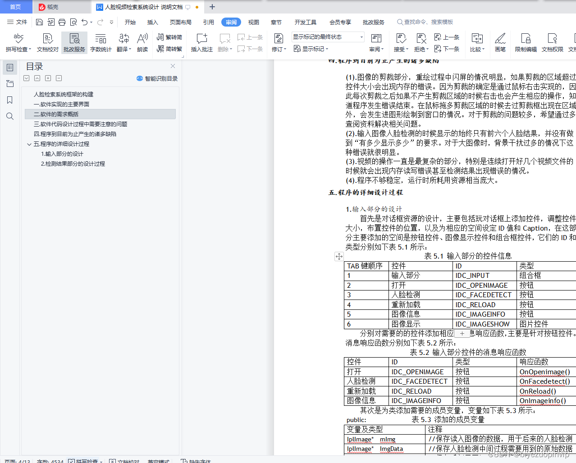Open the search panel in the sidebar

[x=9, y=116]
